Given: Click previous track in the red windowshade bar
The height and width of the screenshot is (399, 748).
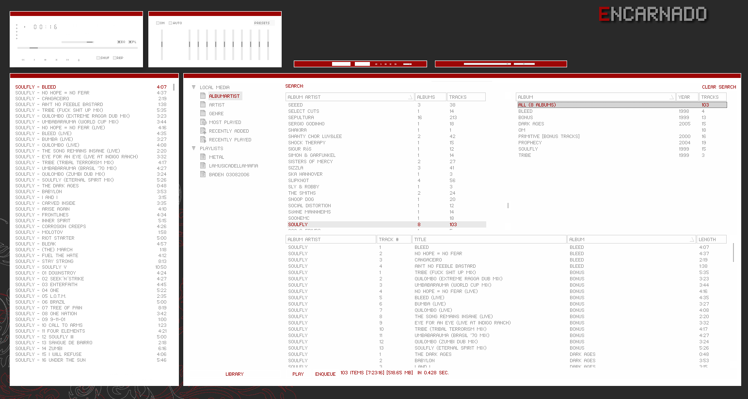Looking at the screenshot, I should (x=376, y=64).
